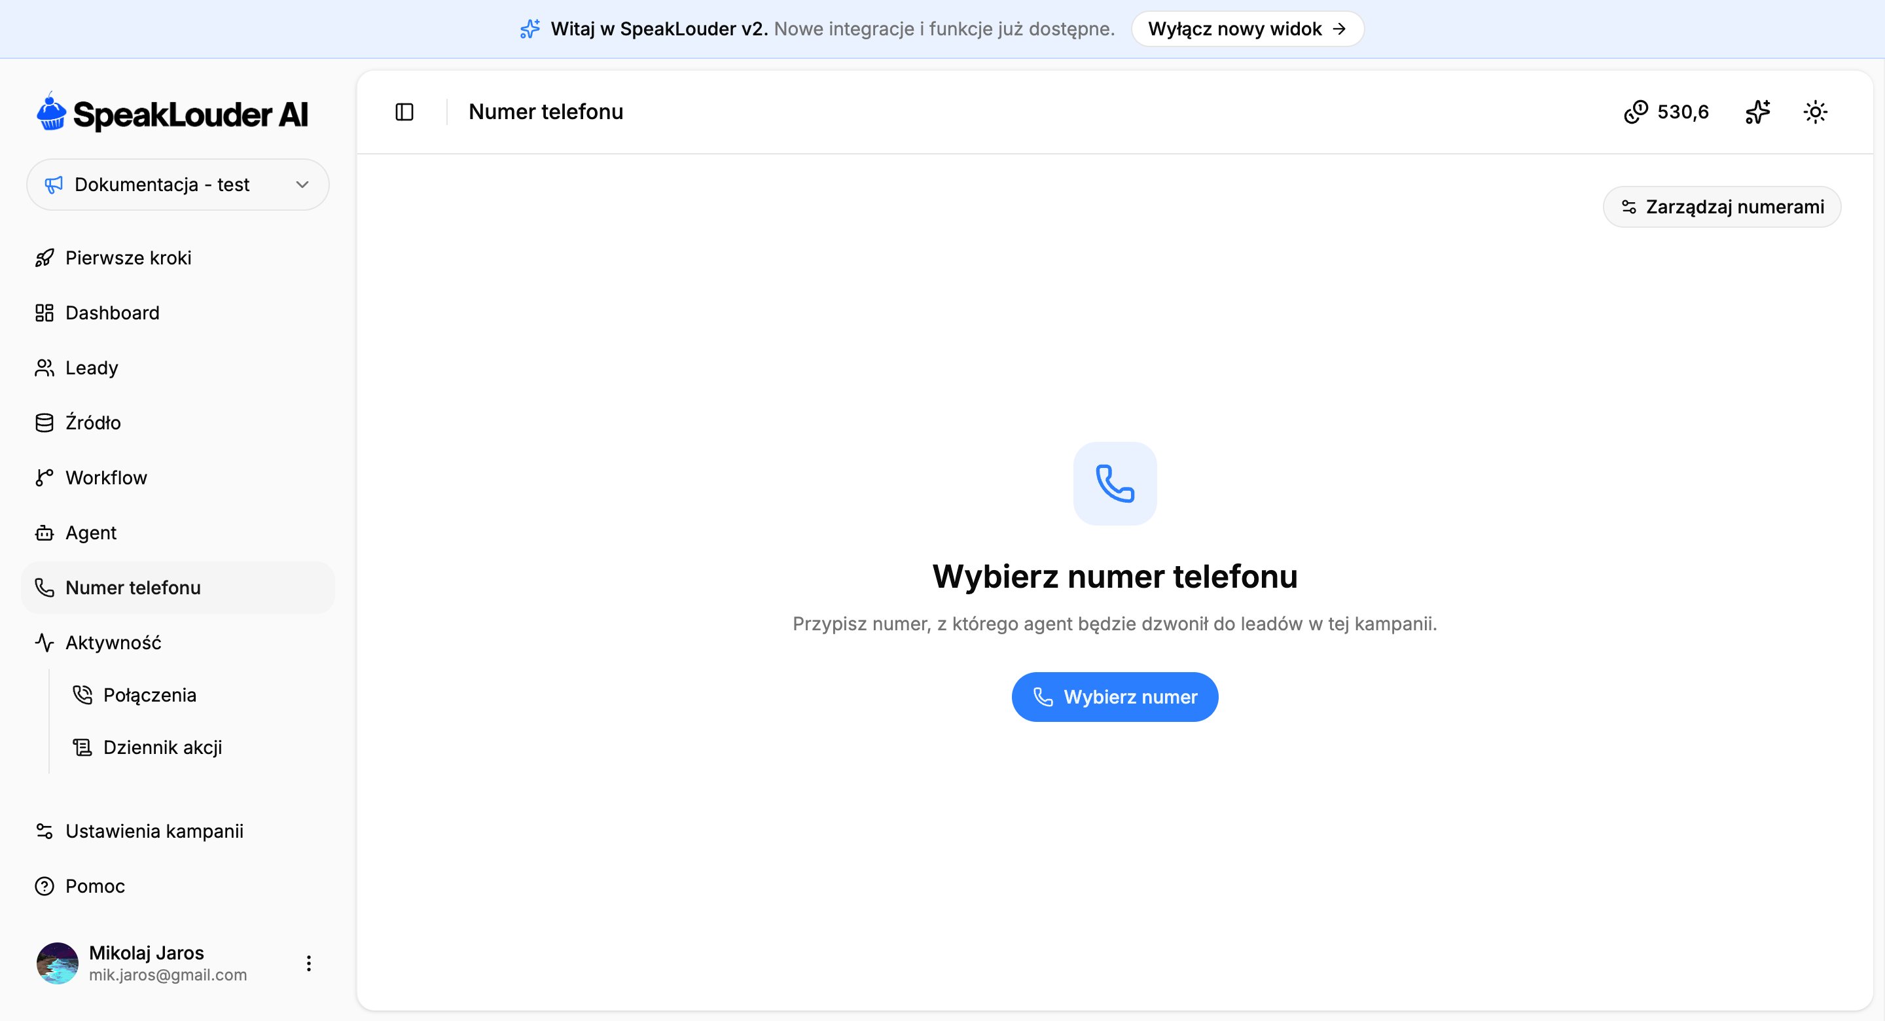Click the Mikolaj Jaros avatar
Screen dimensions: 1885x1021
pos(57,963)
